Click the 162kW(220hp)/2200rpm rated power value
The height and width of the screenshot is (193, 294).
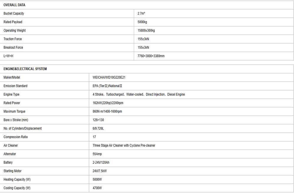pos(108,103)
